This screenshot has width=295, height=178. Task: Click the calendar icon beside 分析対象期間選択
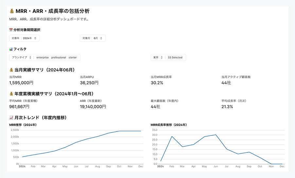pyautogui.click(x=11, y=30)
